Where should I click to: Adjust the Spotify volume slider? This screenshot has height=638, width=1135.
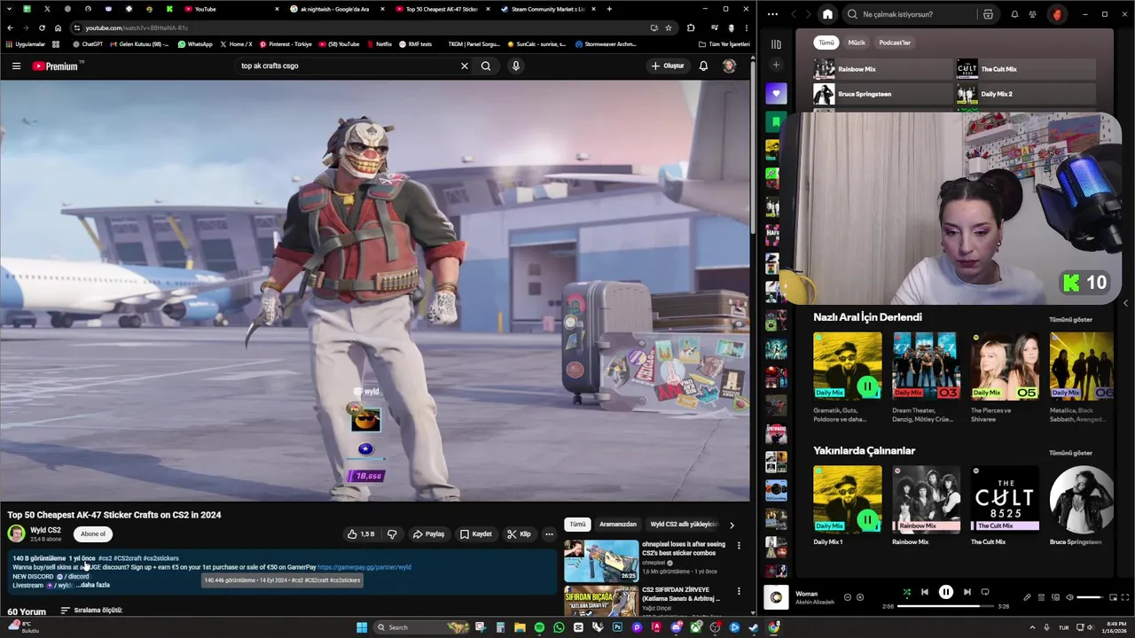(1091, 597)
